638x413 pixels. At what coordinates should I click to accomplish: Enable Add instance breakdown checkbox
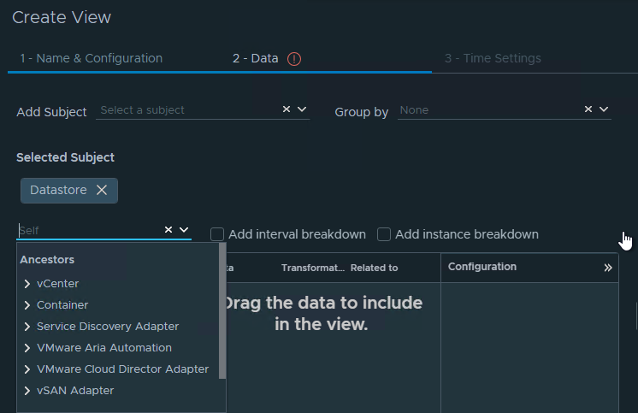pyautogui.click(x=384, y=234)
